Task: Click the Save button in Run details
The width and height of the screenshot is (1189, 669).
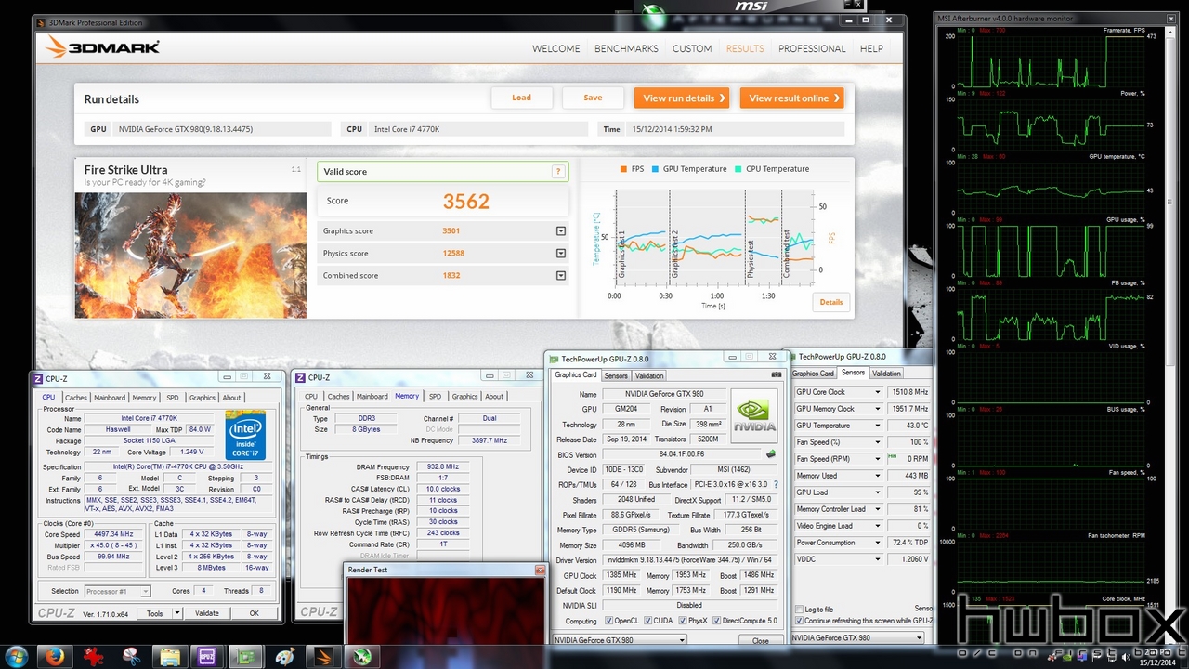Action: [x=593, y=98]
